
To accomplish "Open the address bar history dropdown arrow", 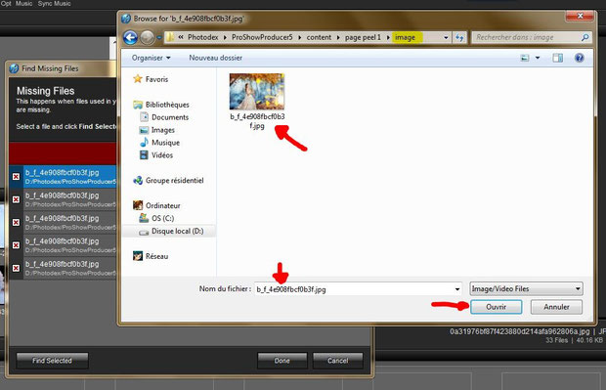I will pos(446,37).
